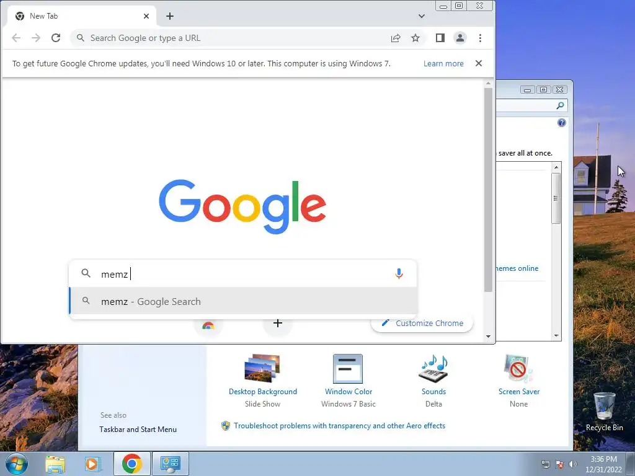Open the Windows Start menu

[17, 464]
